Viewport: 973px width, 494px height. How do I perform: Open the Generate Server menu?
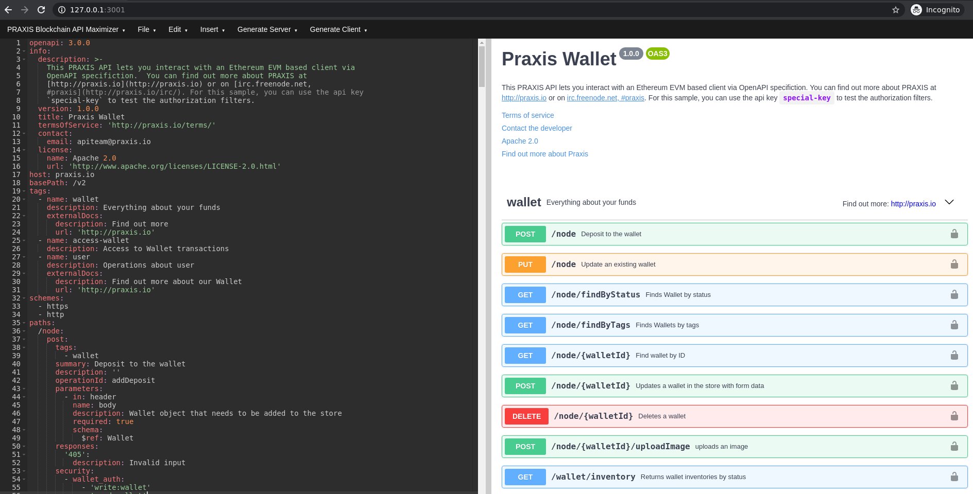[267, 29]
